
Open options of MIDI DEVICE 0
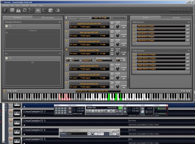tap(188, 26)
